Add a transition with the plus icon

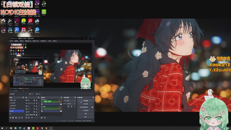[68, 106]
